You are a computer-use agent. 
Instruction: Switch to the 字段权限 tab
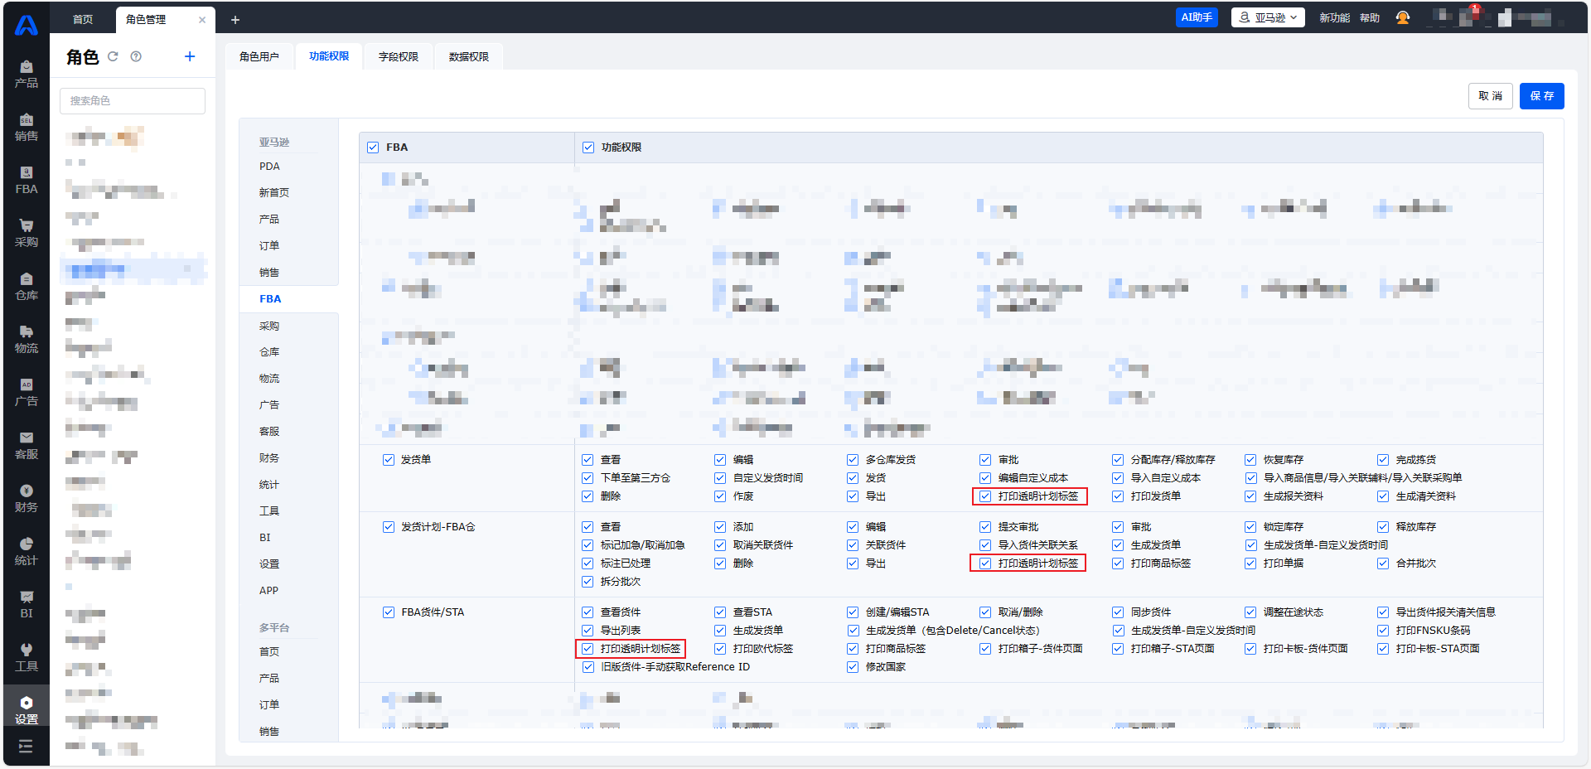pyautogui.click(x=399, y=56)
